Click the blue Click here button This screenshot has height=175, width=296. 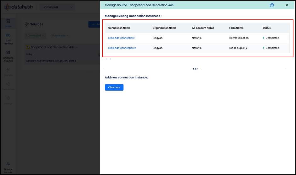click(114, 87)
